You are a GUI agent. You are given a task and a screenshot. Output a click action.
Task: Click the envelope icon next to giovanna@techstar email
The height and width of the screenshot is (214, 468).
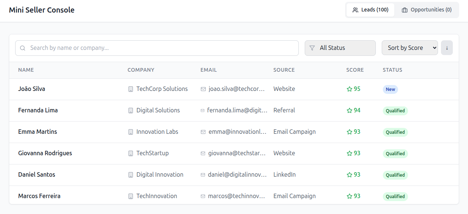203,153
